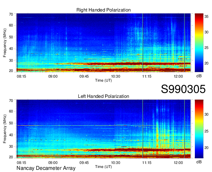The image size is (212, 172).
Task: Click the 20 MHz tick label on the upper plot
Action: [x=11, y=71]
